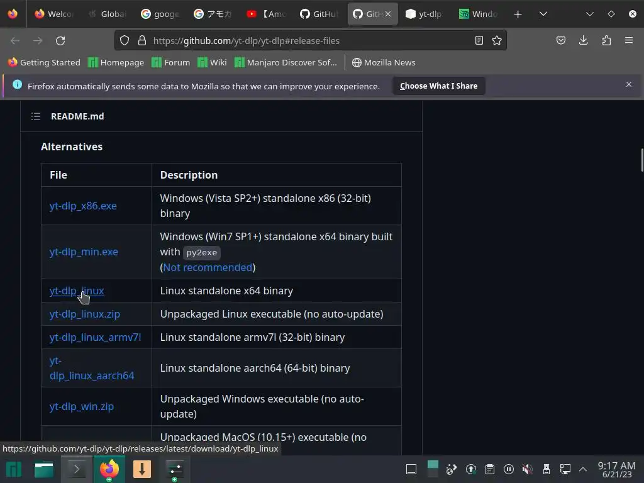
Task: Open orange download installer taskbar icon
Action: (x=142, y=469)
